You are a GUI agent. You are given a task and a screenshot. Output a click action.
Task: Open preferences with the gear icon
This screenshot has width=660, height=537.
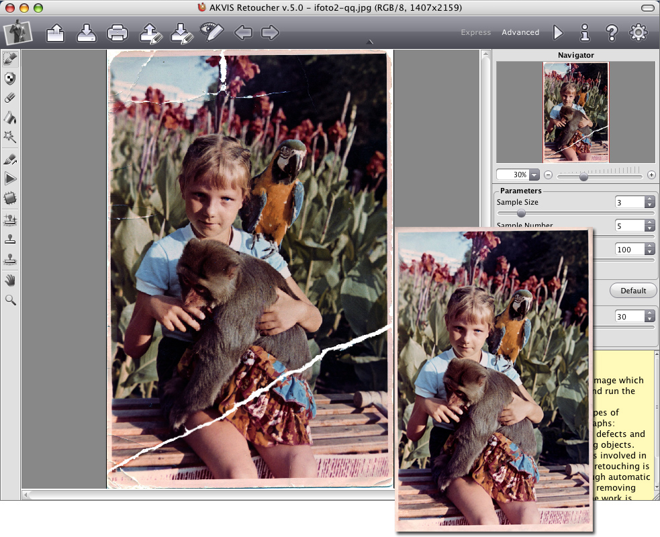[639, 32]
